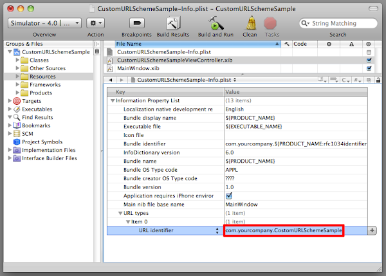The height and width of the screenshot is (276, 386).
Task: Open the Simulator - 4.0 overview dropdown
Action: (44, 23)
